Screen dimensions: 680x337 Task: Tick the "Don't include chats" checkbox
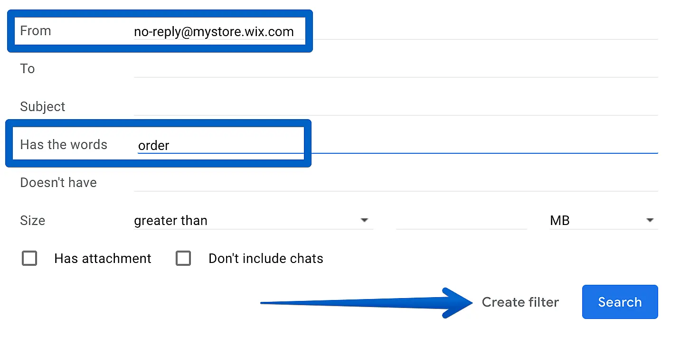click(183, 259)
